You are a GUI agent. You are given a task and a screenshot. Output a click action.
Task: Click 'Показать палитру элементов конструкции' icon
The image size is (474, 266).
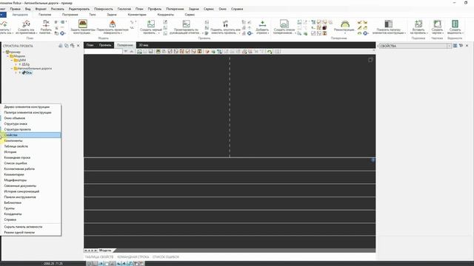[x=388, y=24]
